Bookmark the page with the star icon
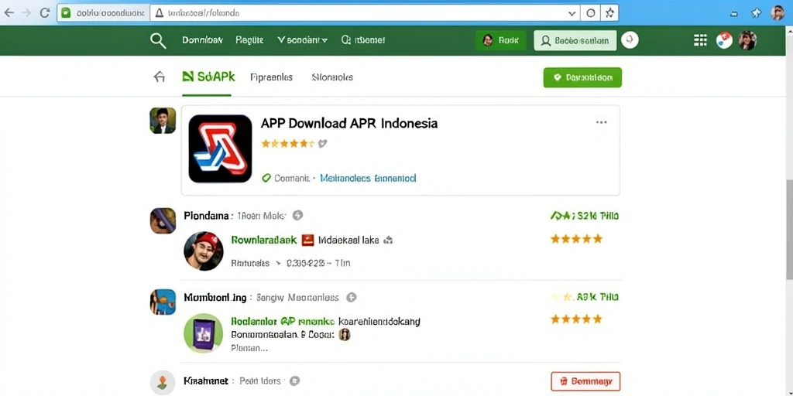Image resolution: width=793 pixels, height=396 pixels. 609,14
